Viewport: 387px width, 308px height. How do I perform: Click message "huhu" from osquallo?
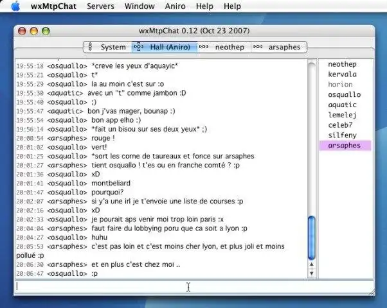[x=99, y=237]
